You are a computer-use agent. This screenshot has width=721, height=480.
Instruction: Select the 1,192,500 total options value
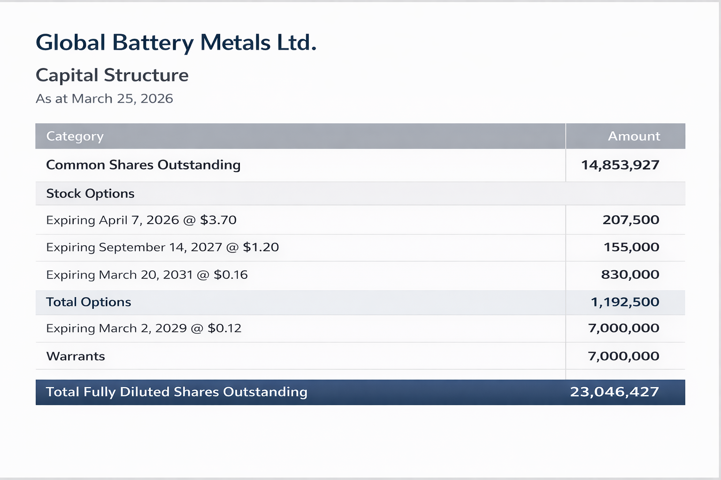tap(625, 302)
